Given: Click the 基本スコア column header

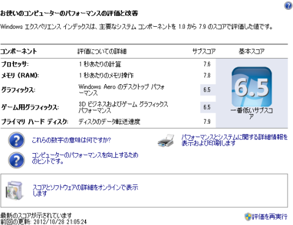Looking at the screenshot, I should [251, 51].
